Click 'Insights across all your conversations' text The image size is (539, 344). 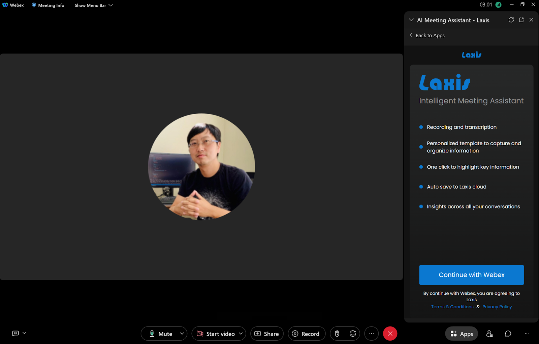click(473, 206)
